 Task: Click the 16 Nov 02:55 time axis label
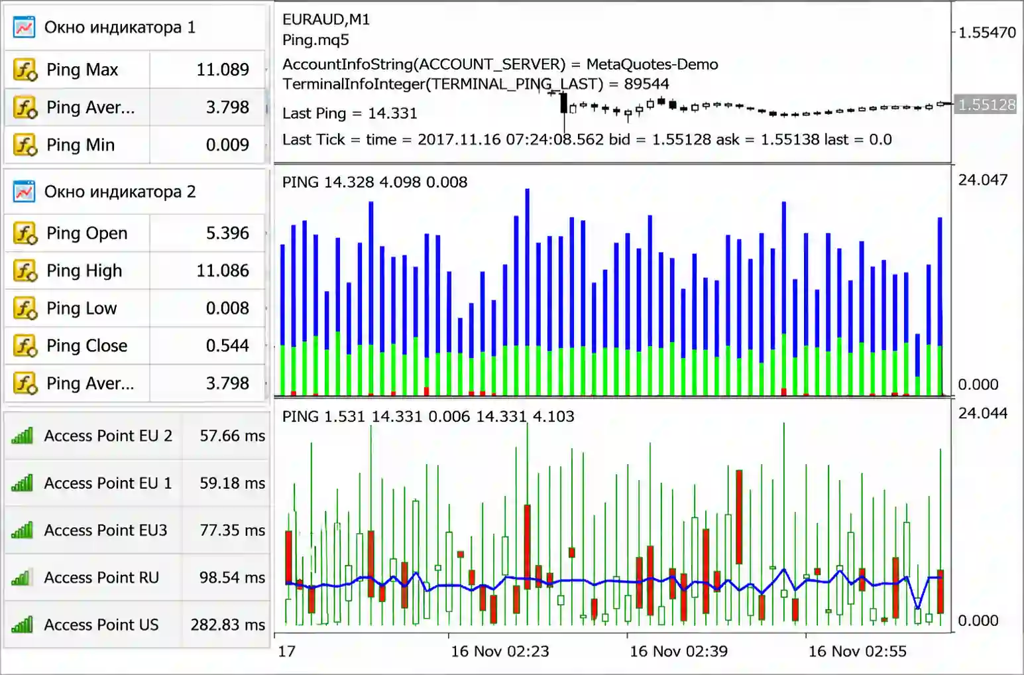pyautogui.click(x=858, y=651)
